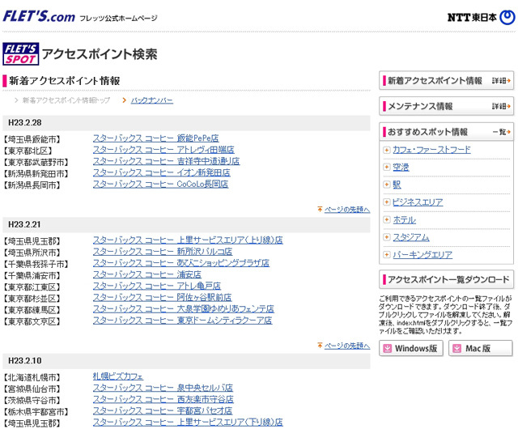The image size is (518, 429).
Task: Open スターバックス 泉中央セルバ店 link
Action: pos(163,388)
